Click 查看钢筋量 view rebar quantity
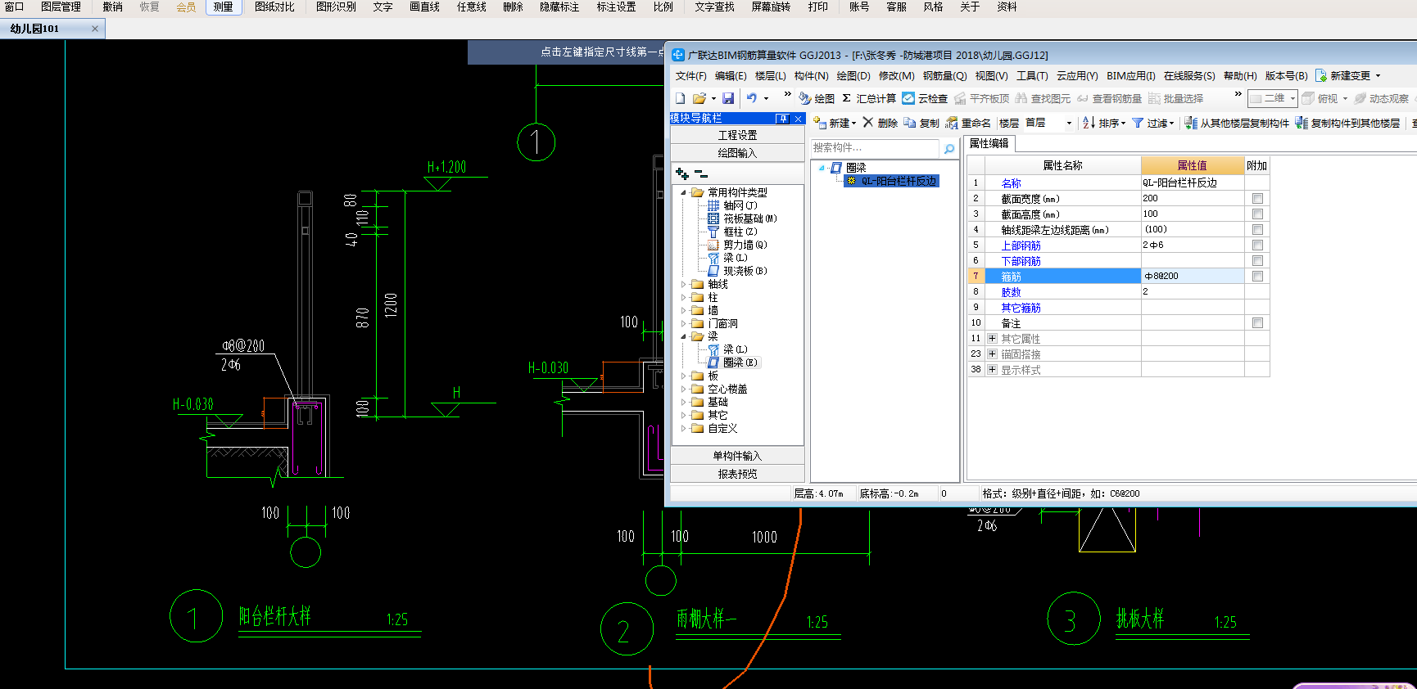Screen dimensions: 1417x689 click(1109, 98)
